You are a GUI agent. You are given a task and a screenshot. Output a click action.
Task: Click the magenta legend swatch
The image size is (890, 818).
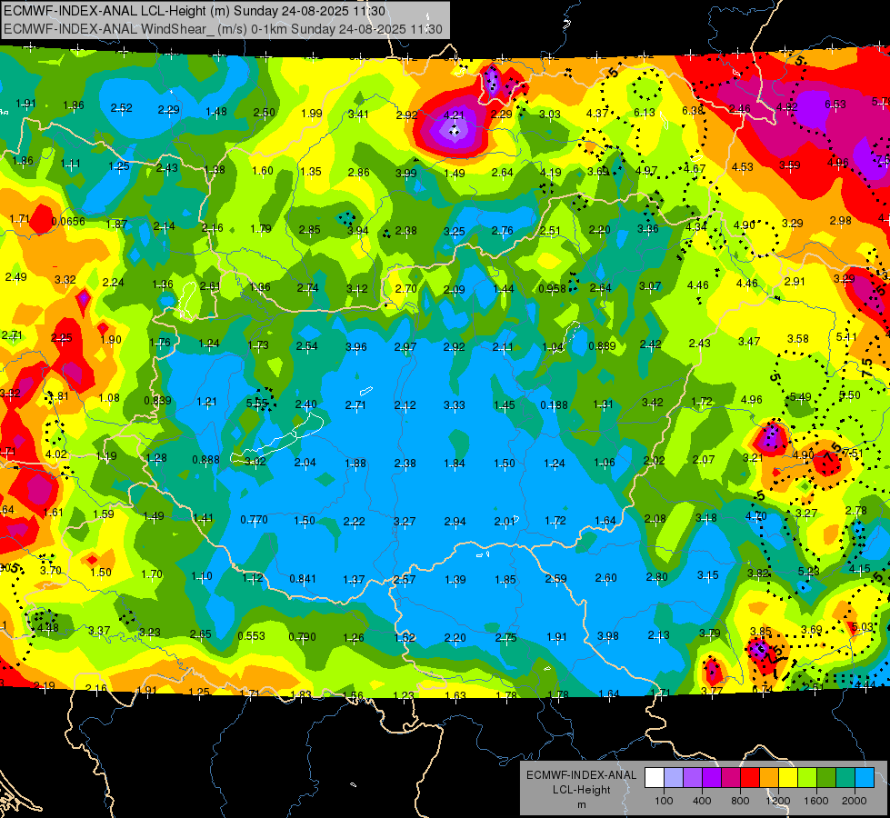[731, 778]
